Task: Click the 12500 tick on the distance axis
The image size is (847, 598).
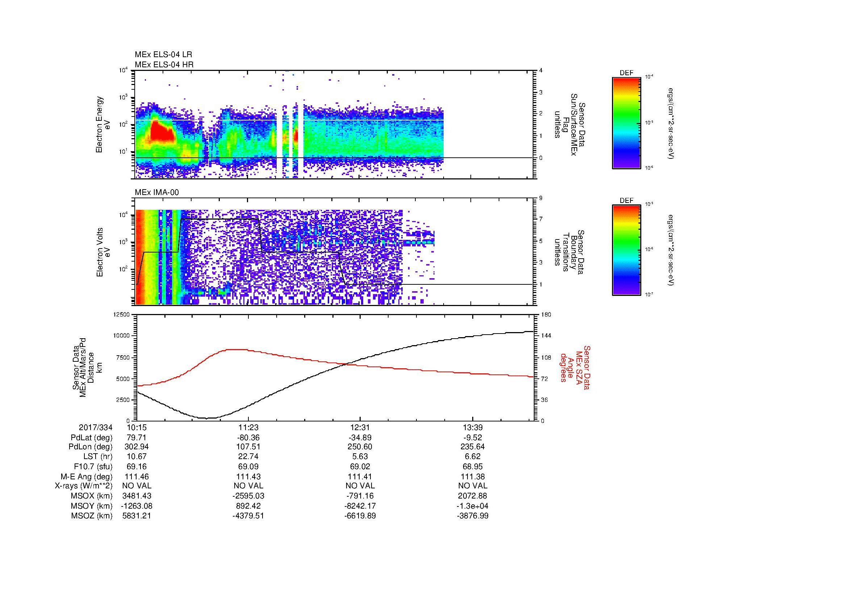Action: [x=121, y=314]
